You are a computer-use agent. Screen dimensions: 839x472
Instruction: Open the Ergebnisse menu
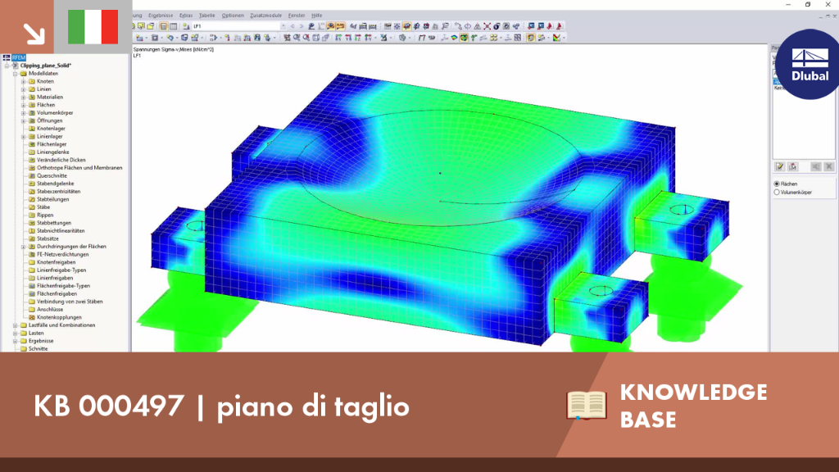(161, 16)
